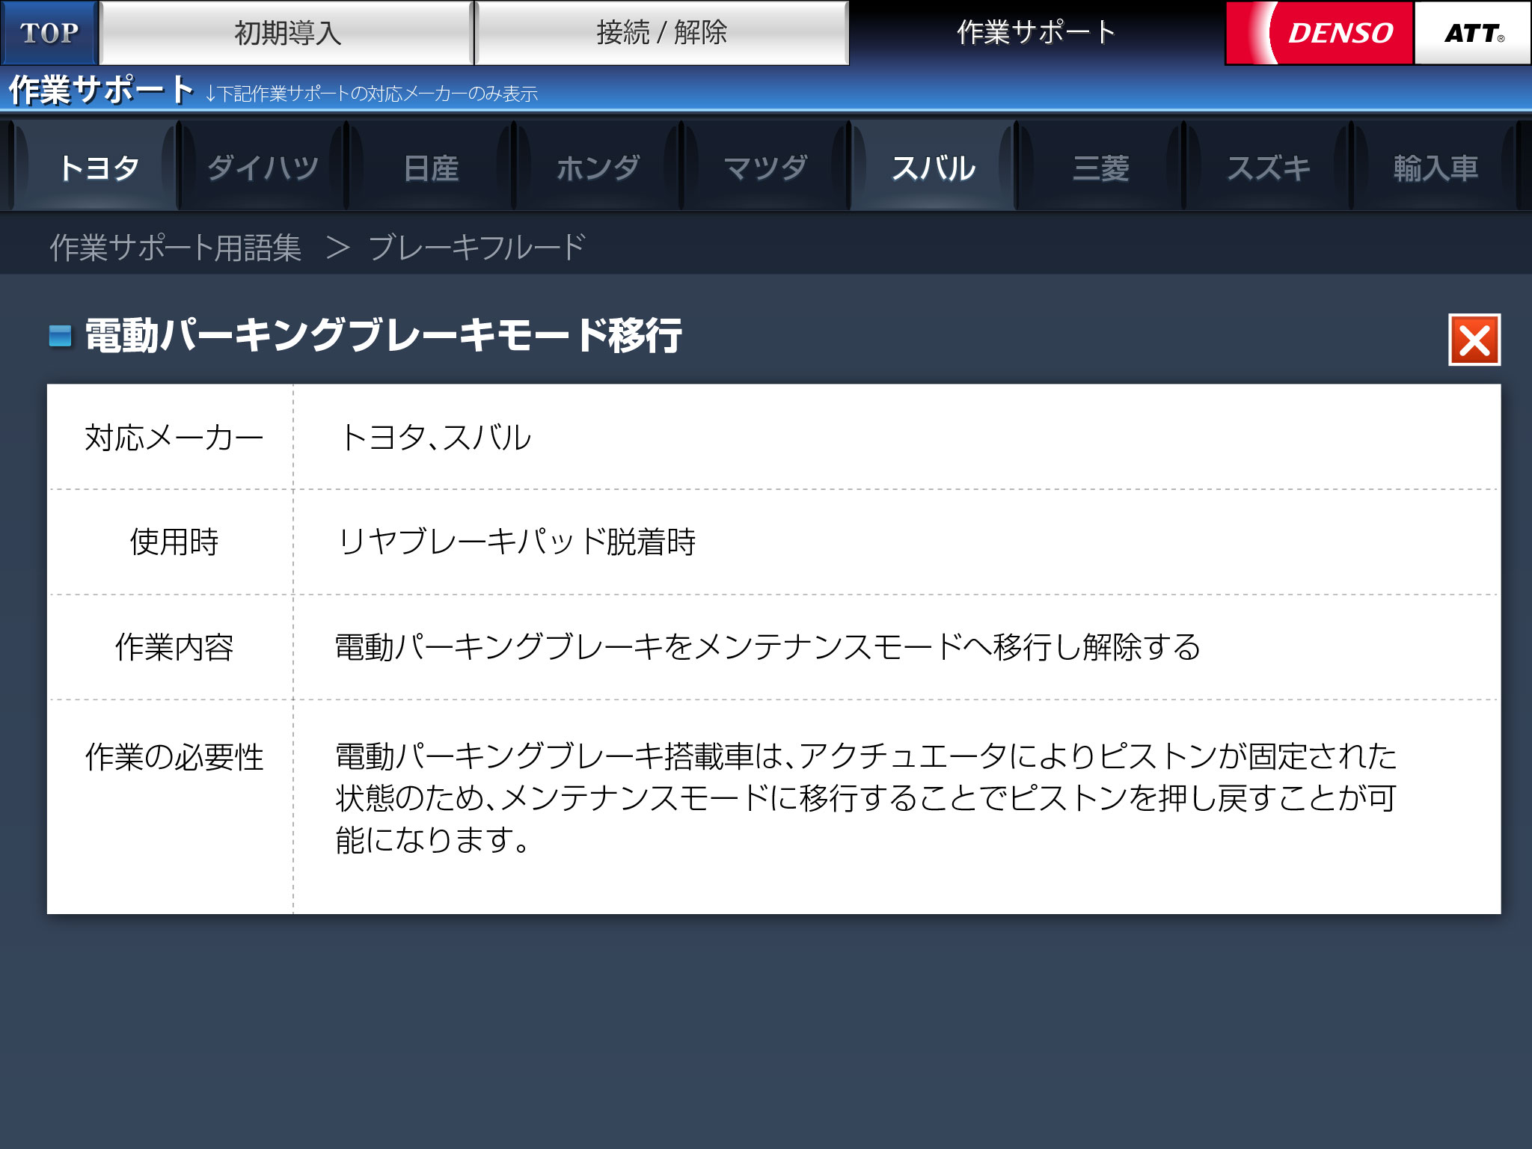Close the glossary detail with red X

[x=1474, y=340]
